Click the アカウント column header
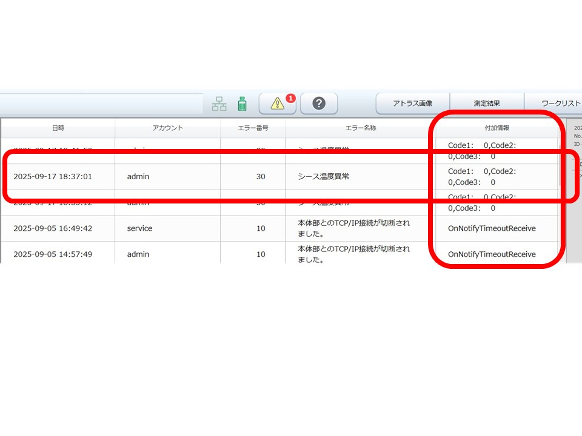The height and width of the screenshot is (436, 582). click(x=168, y=128)
